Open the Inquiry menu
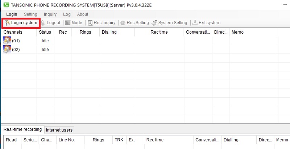Screen dimensions: 290x149 50,14
